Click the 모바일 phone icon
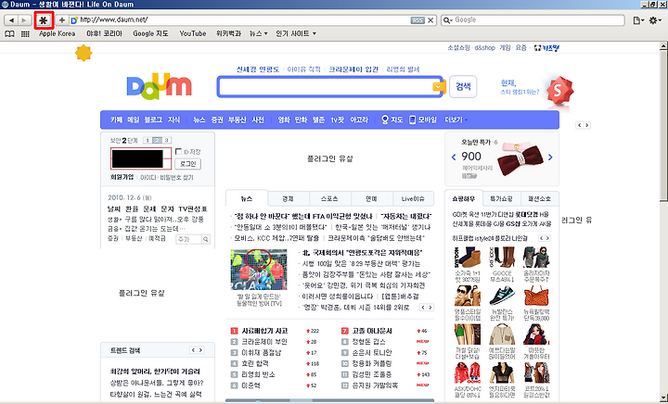The width and height of the screenshot is (668, 404). [x=412, y=120]
